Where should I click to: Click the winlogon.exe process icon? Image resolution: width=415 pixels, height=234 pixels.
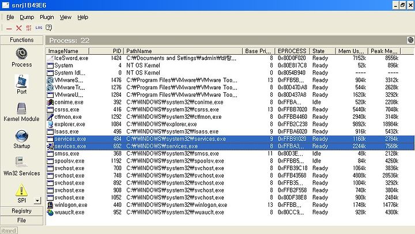tap(50, 205)
